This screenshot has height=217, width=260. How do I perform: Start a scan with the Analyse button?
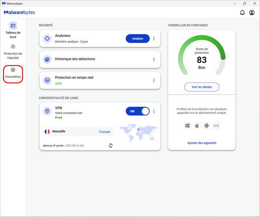tap(138, 39)
